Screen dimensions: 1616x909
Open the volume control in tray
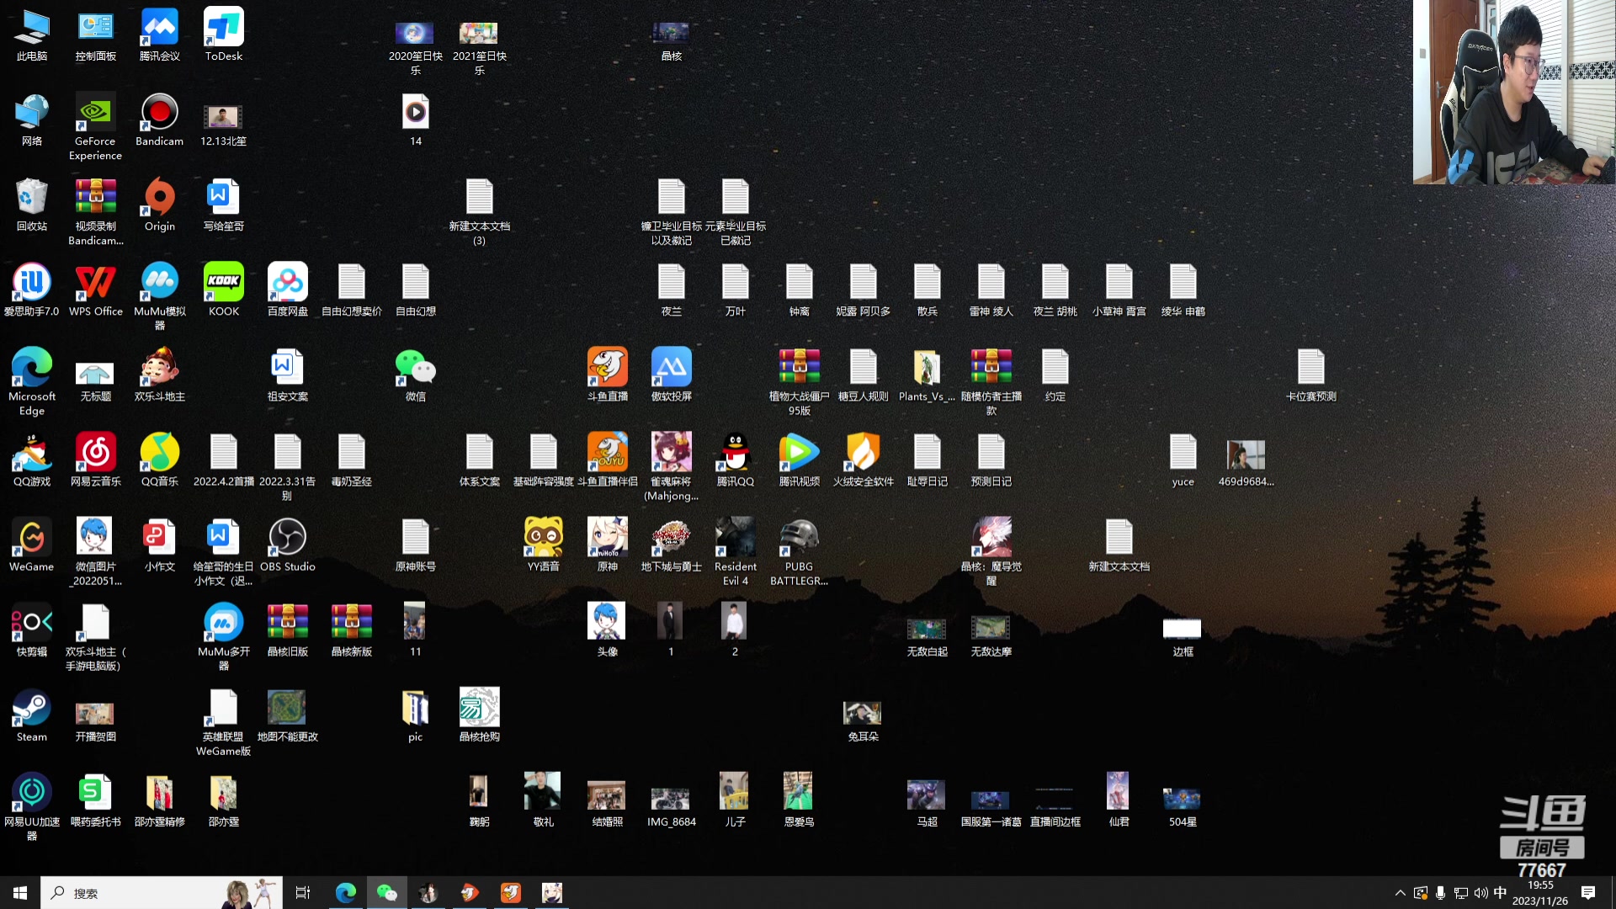point(1480,892)
